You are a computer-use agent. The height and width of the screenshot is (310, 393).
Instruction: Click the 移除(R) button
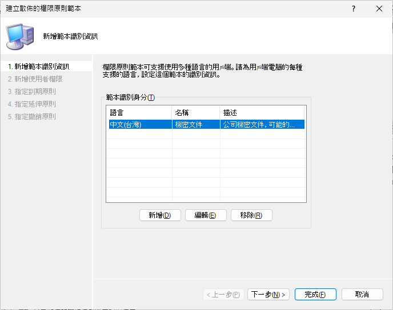click(x=251, y=215)
